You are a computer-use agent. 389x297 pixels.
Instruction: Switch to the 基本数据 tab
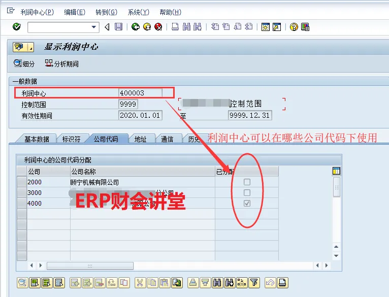click(x=37, y=139)
